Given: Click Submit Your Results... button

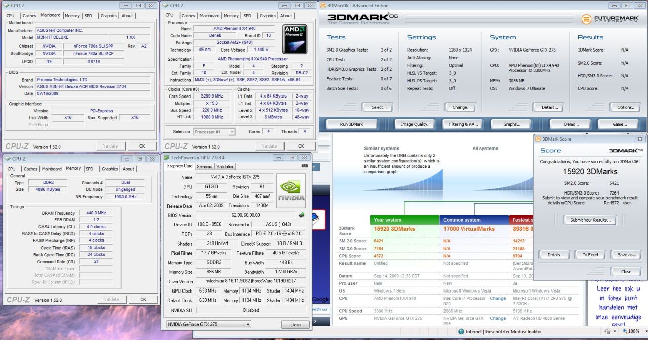Looking at the screenshot, I should coord(590,220).
